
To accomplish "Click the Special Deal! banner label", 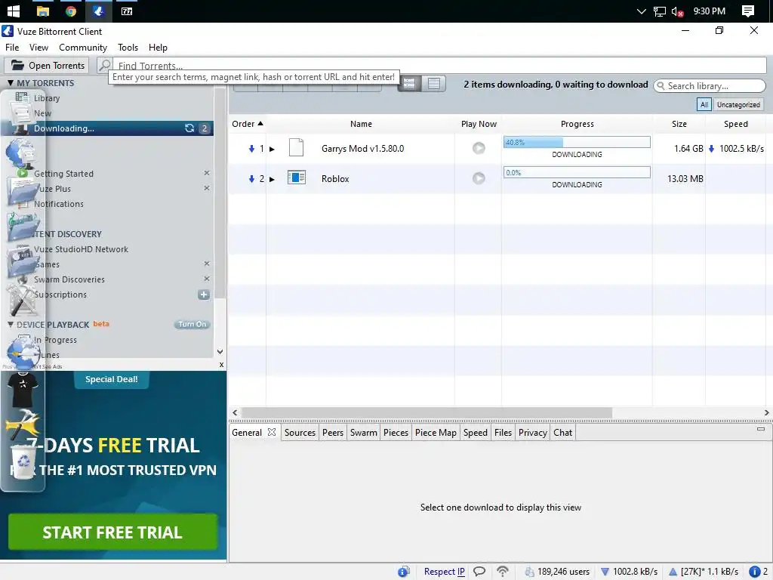I will [x=112, y=379].
